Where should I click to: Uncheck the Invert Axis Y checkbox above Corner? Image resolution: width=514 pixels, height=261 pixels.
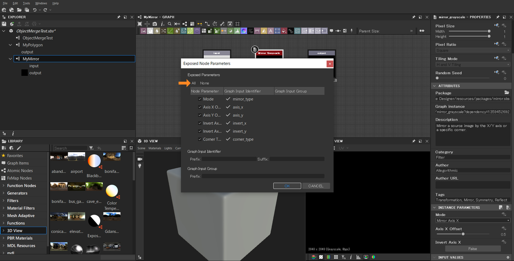200,131
